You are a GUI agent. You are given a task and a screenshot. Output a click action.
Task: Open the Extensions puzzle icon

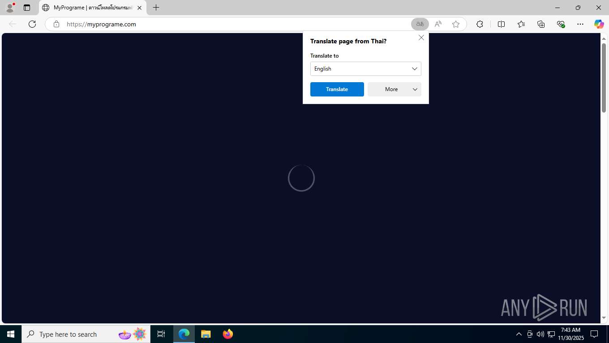pyautogui.click(x=480, y=24)
